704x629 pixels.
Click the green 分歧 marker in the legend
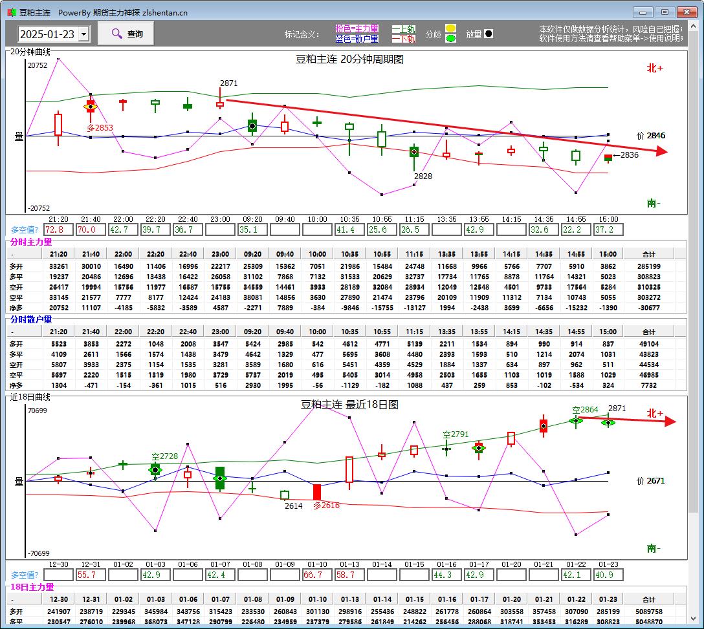tap(450, 38)
